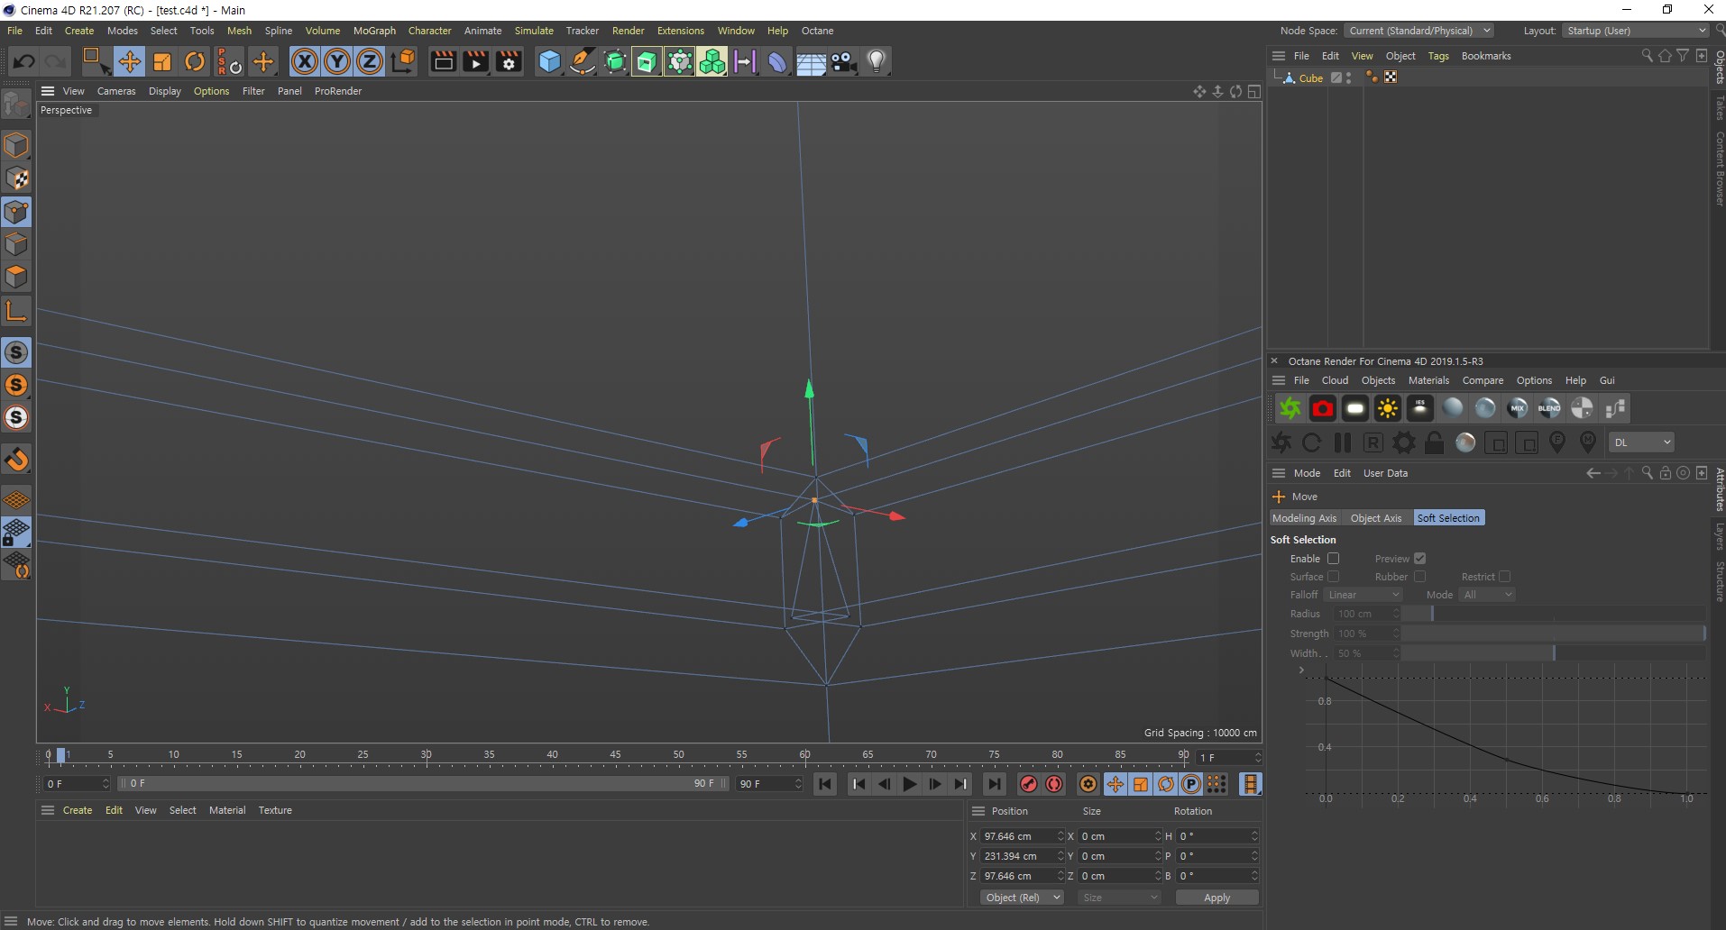1726x930 pixels.
Task: Open the Falloff Linear dropdown
Action: (1363, 595)
